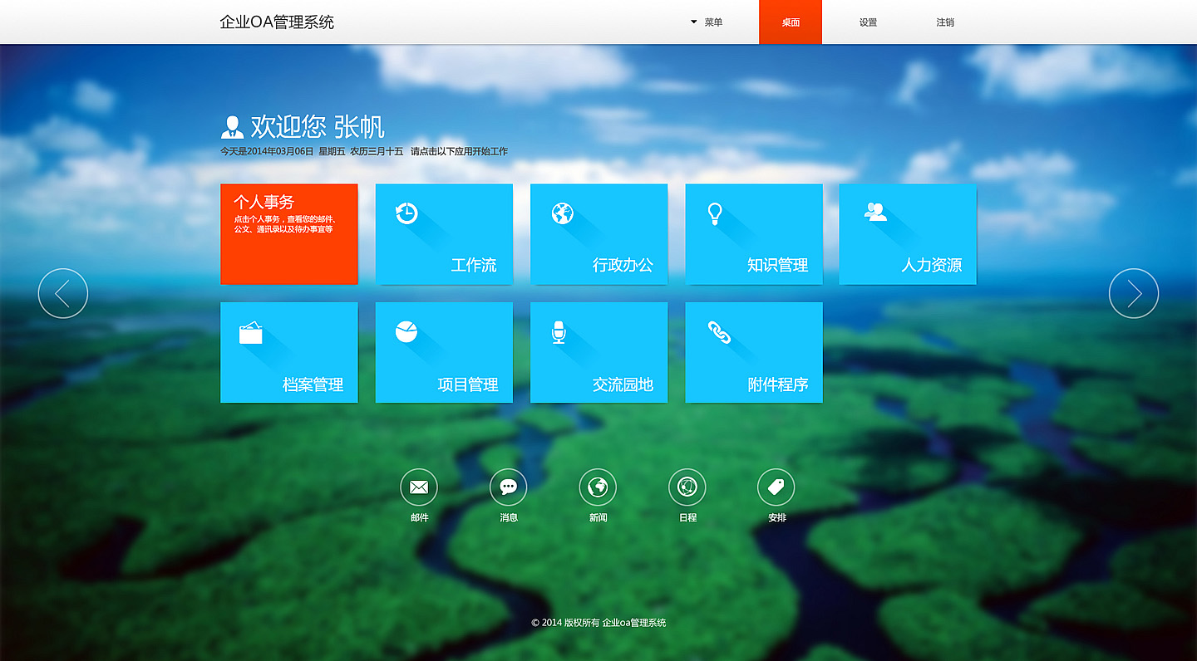Click the date text 今天是2014年03月06日
1197x661 pixels.
267,152
